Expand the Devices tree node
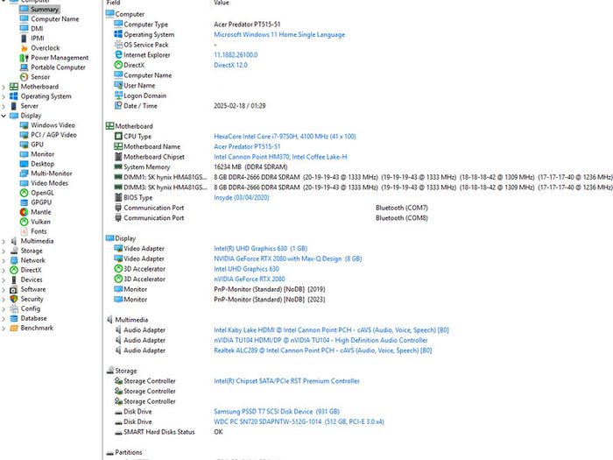The image size is (613, 460). point(4,280)
